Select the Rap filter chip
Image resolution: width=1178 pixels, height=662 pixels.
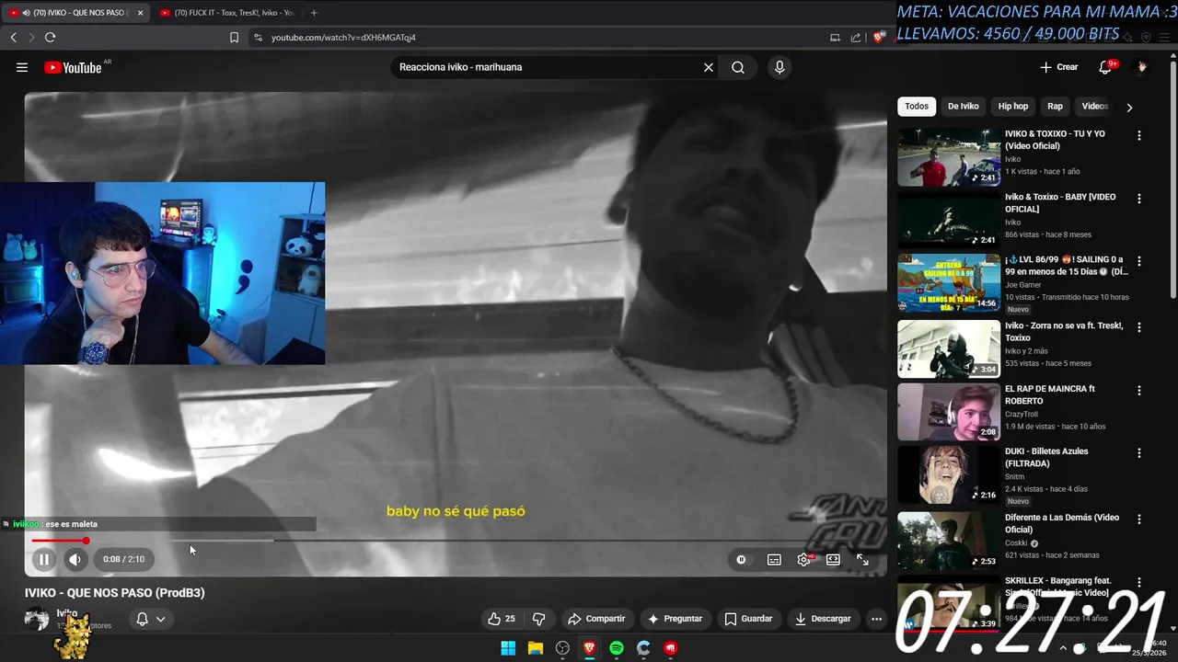click(x=1055, y=106)
